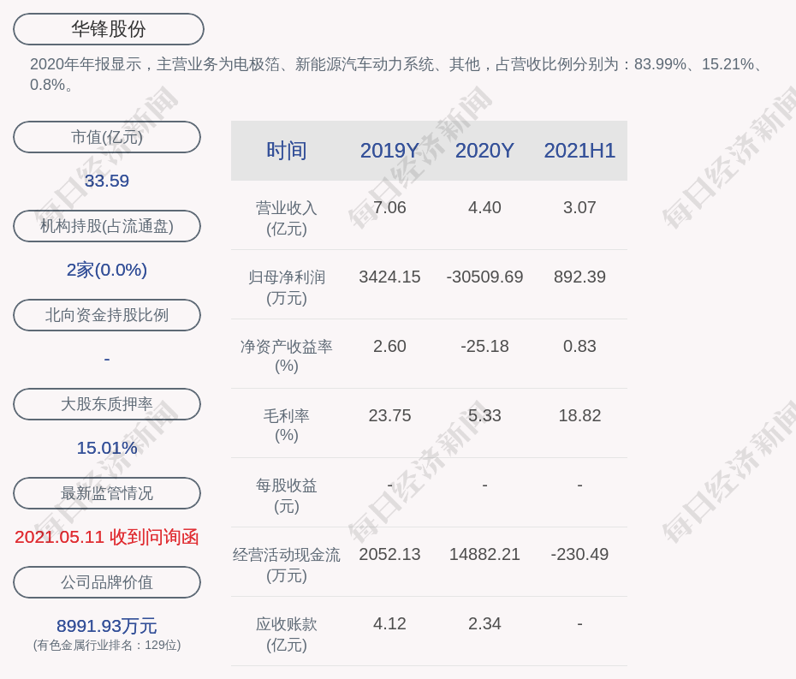Click the red text 2021.05.11 收到问询函
The width and height of the screenshot is (796, 679).
point(107,537)
